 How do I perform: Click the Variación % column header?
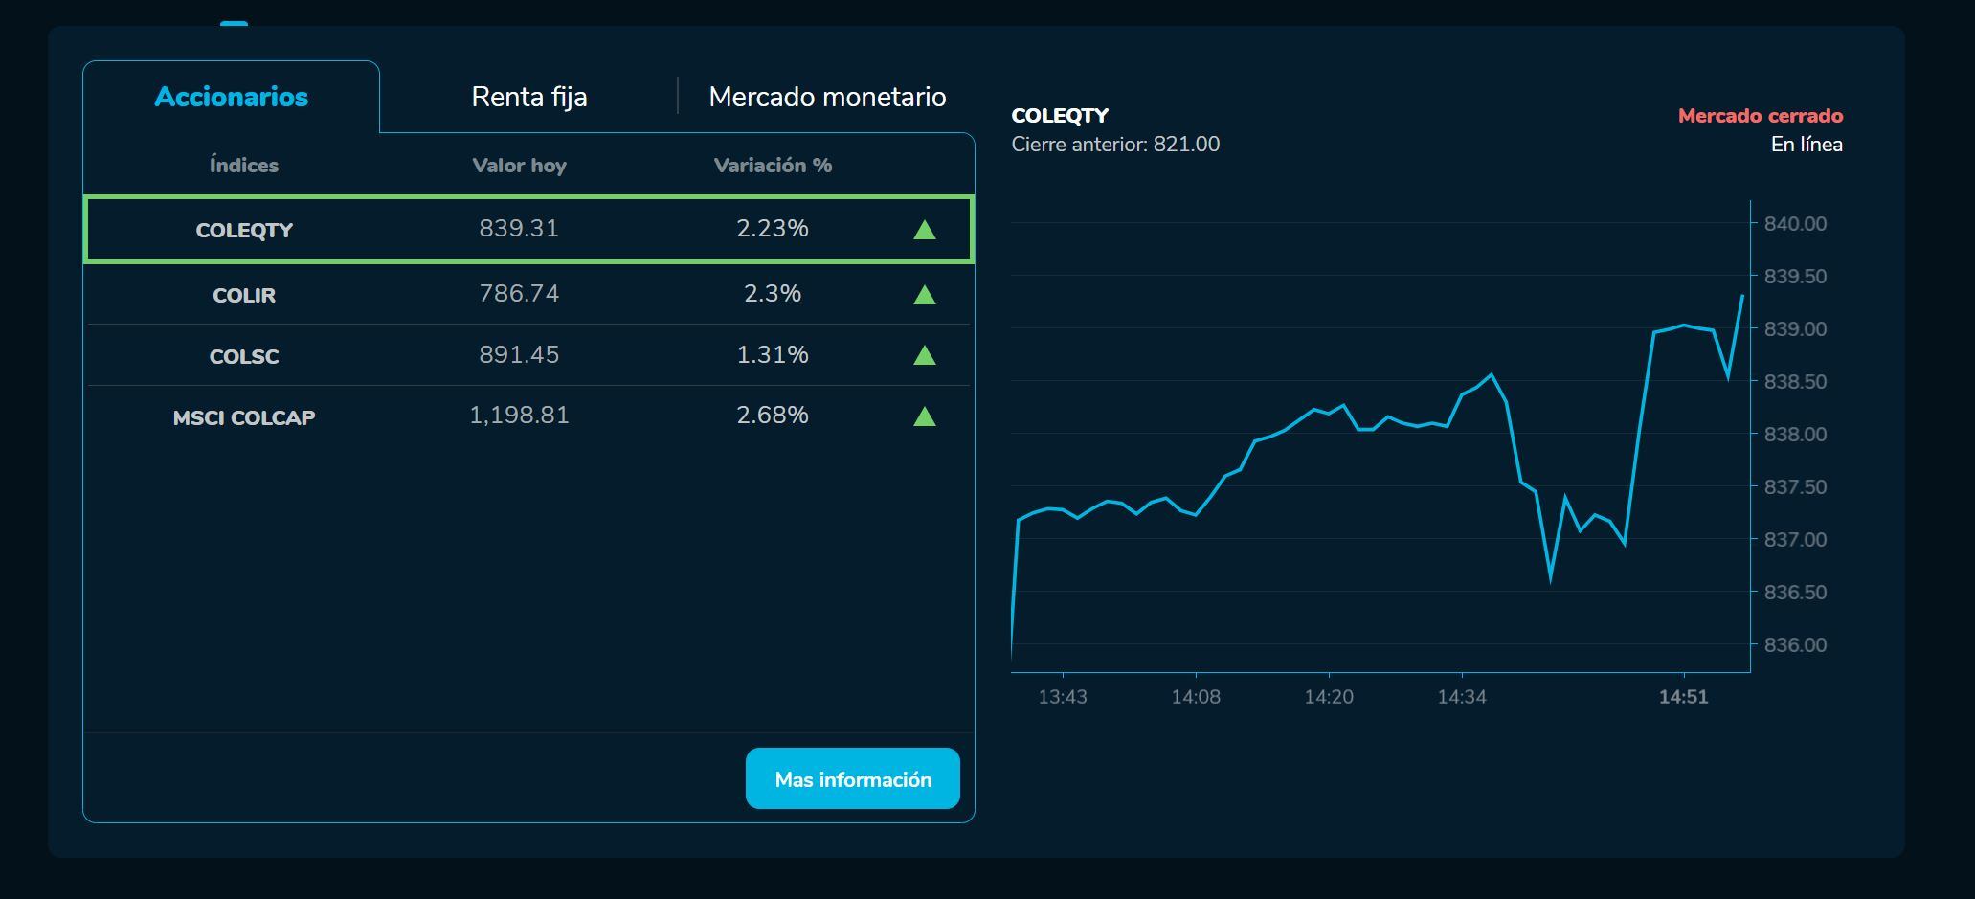(773, 166)
